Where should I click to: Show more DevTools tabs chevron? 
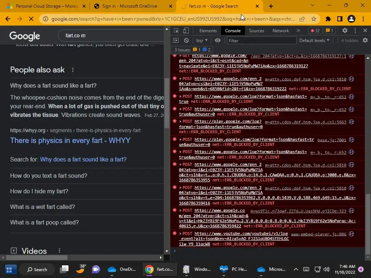coord(298,30)
